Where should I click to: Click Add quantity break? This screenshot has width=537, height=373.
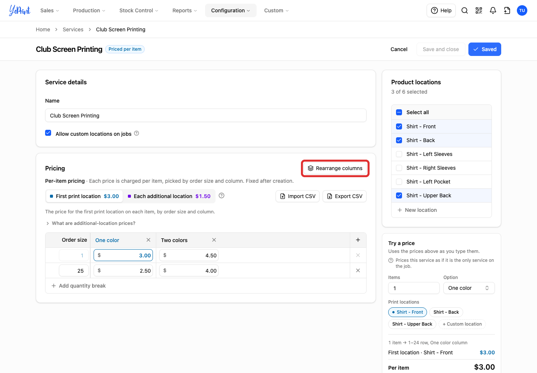point(79,286)
